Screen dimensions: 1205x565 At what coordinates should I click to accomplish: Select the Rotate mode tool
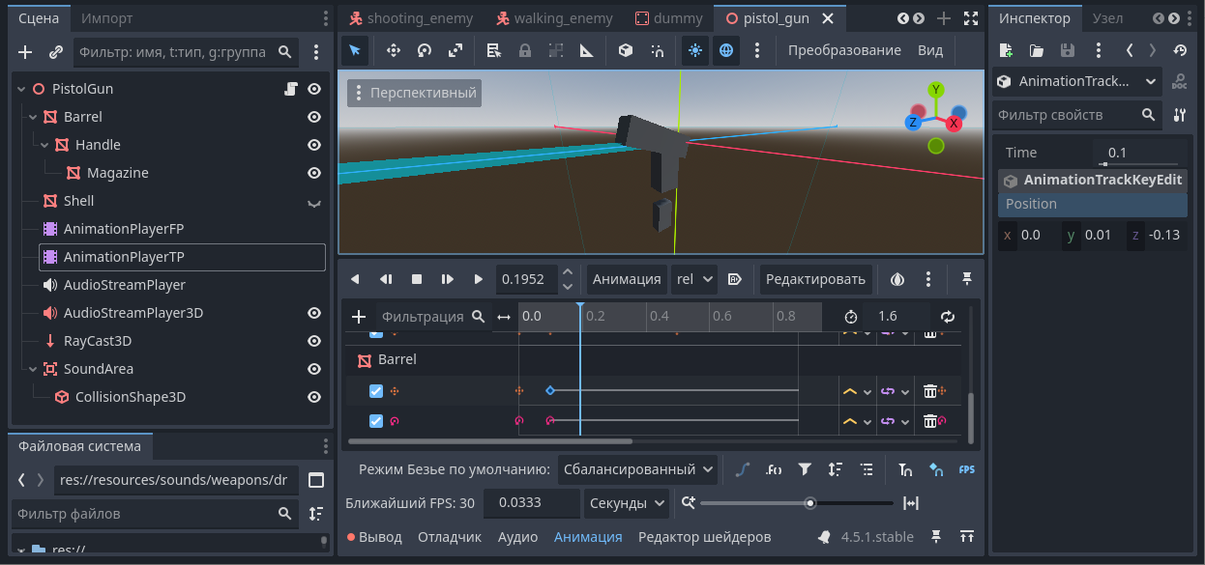(x=425, y=50)
